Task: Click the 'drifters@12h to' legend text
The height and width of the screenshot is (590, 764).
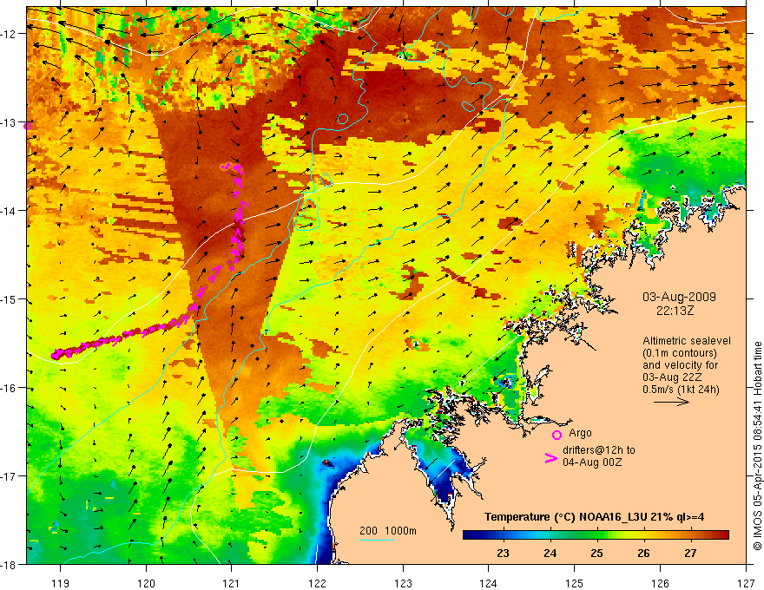Action: coord(599,449)
